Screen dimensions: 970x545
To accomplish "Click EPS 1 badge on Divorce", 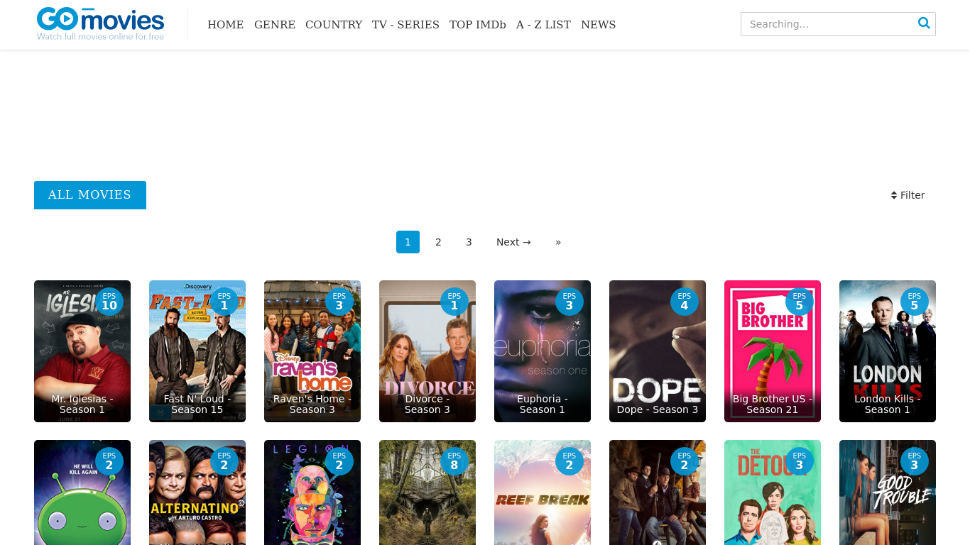I will coord(454,302).
